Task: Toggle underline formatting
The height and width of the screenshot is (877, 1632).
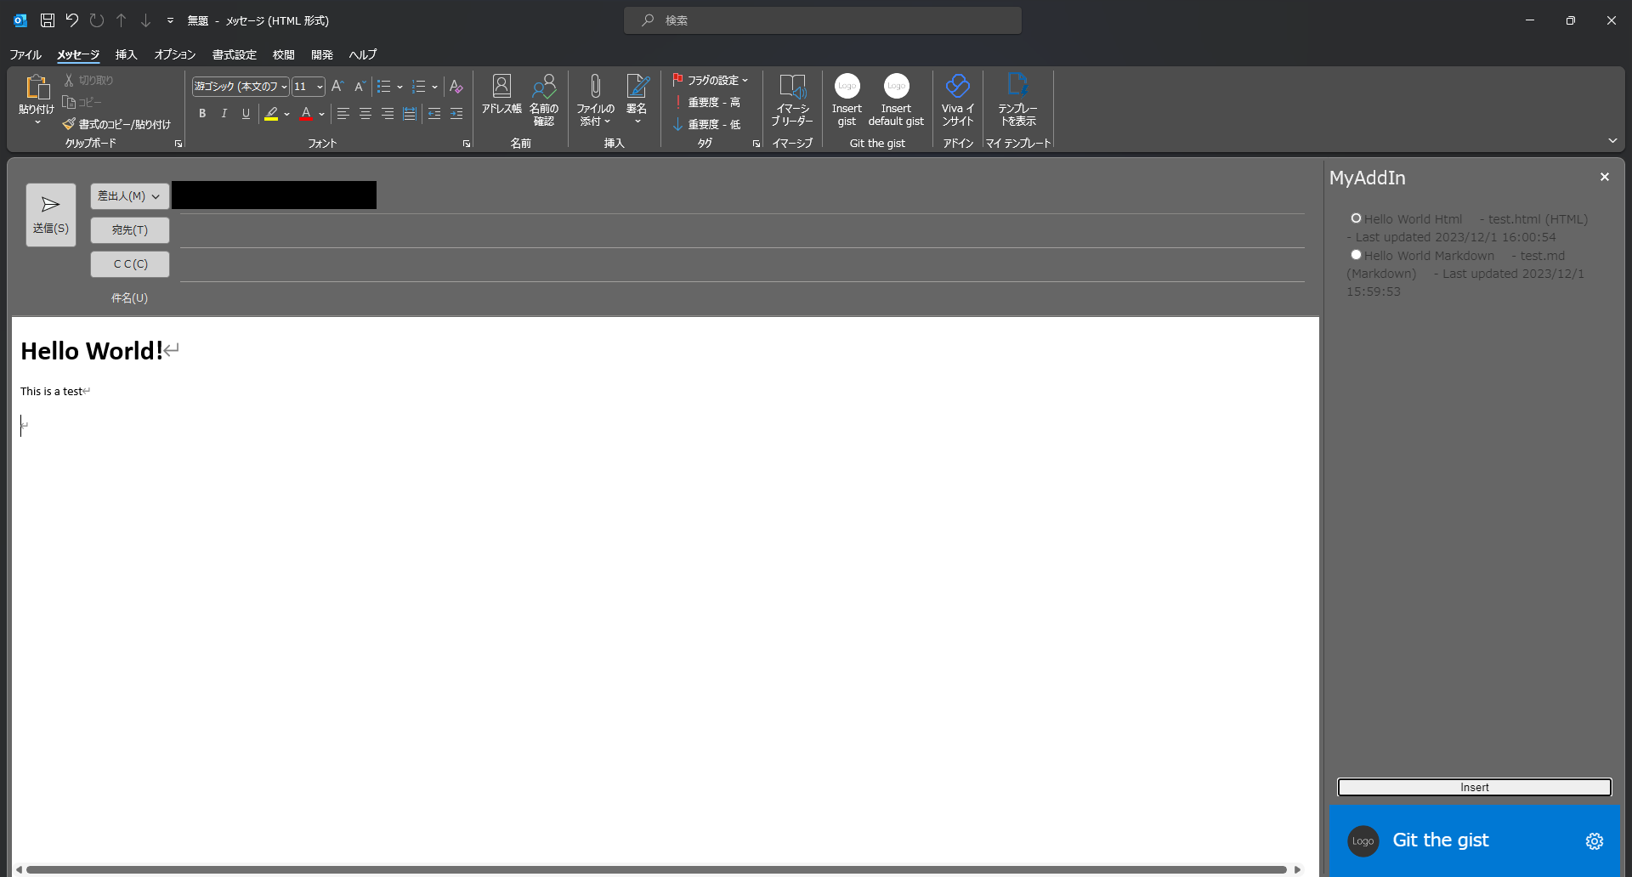Action: tap(246, 114)
